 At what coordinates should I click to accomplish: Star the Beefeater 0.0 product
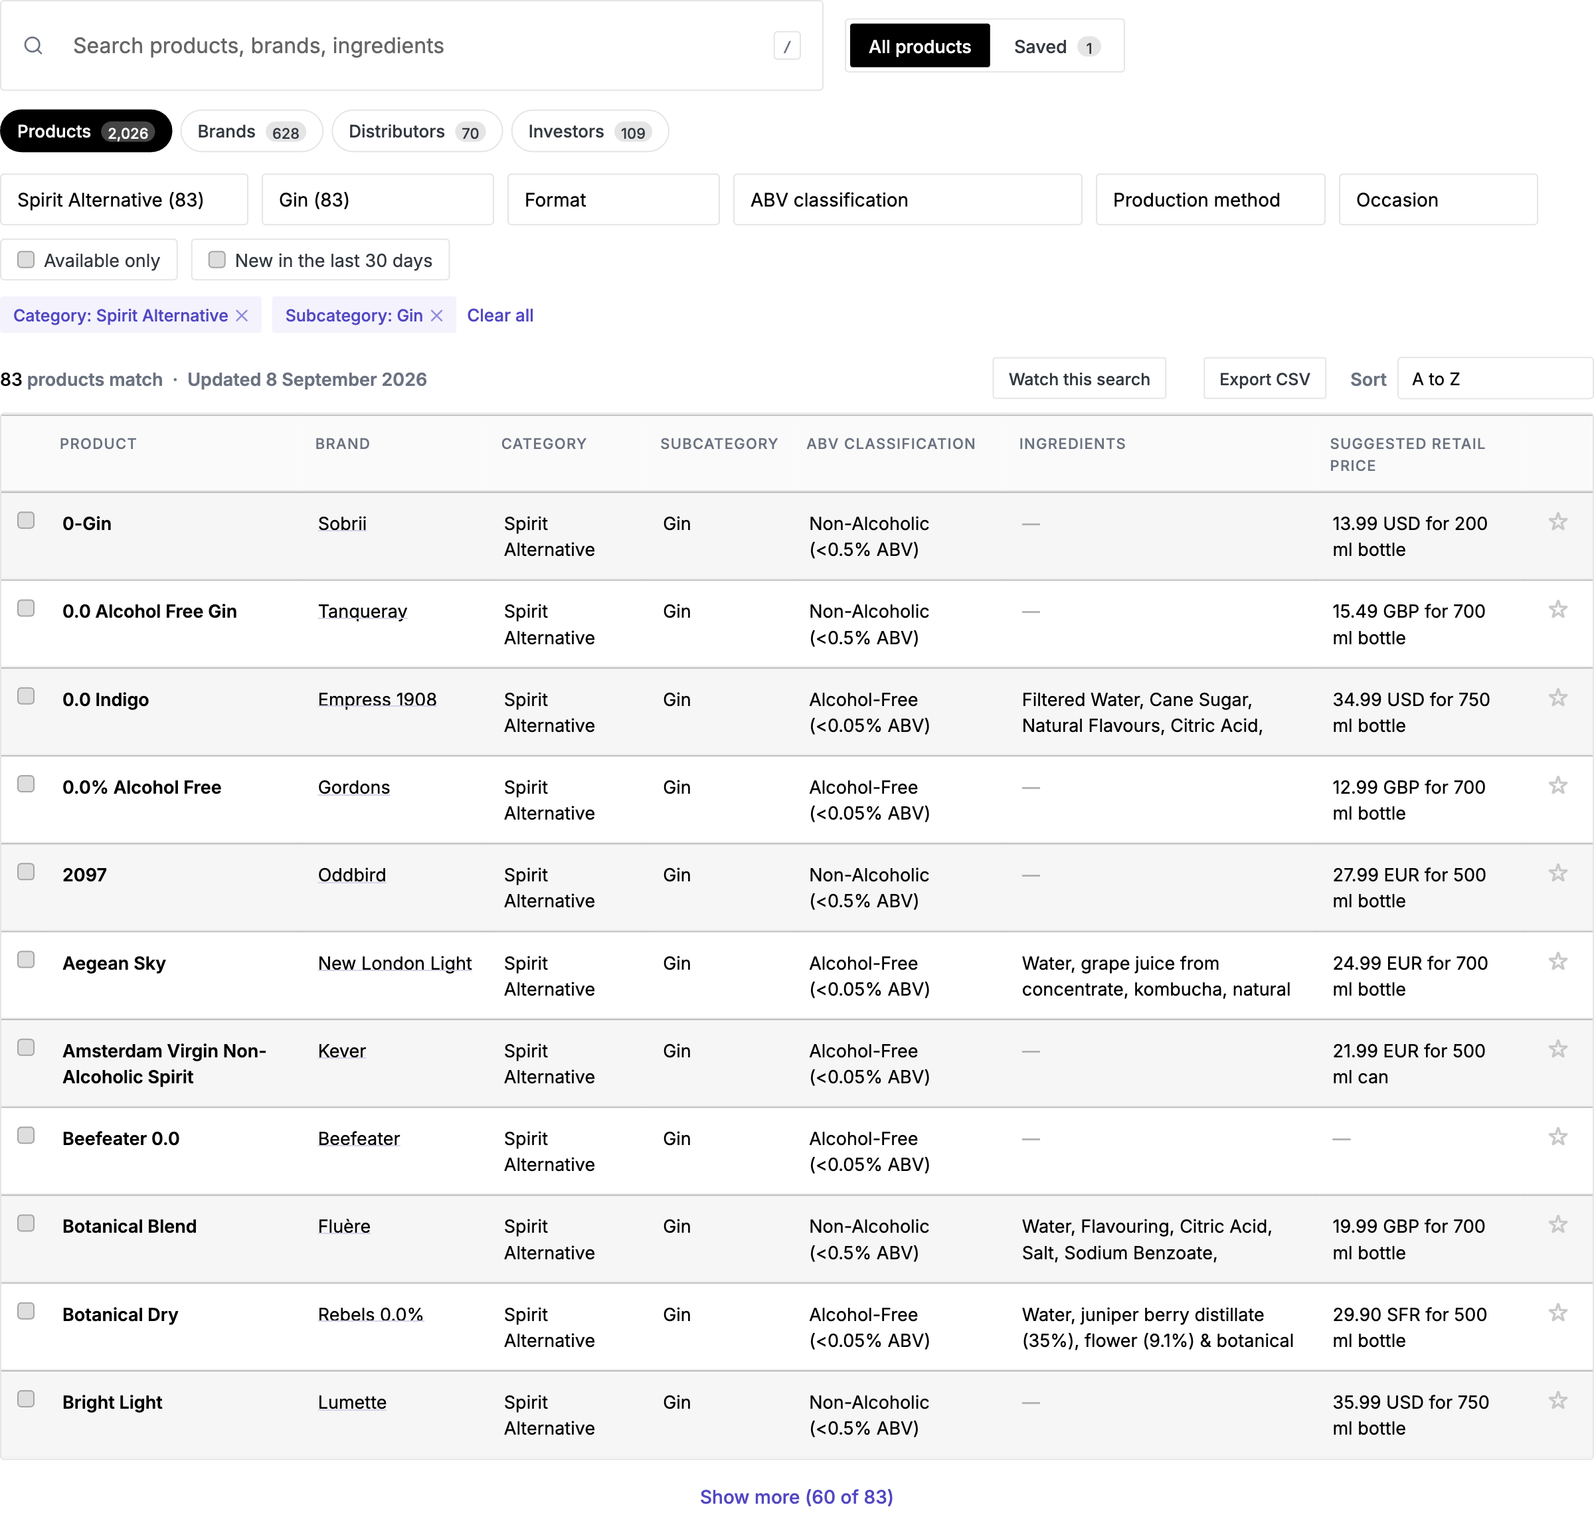tap(1557, 1137)
